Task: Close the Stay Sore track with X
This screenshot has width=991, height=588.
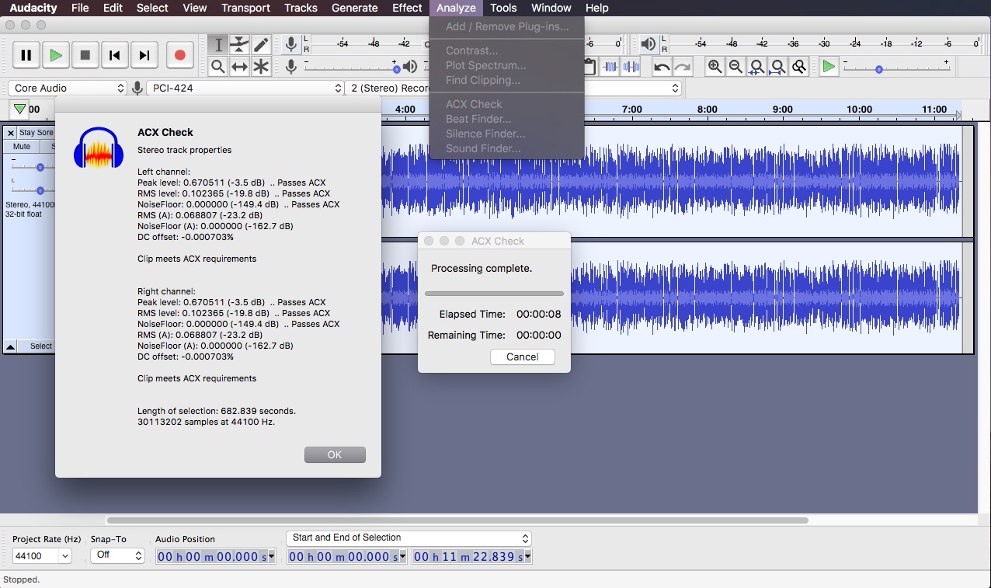Action: coord(11,133)
